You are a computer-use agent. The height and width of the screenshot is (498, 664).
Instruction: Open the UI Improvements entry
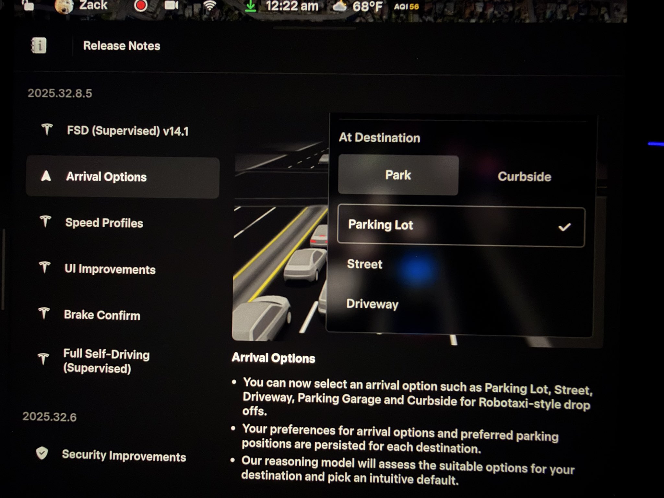pos(110,269)
